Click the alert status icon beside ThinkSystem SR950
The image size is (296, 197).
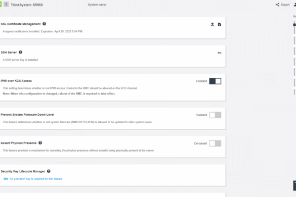6,5
